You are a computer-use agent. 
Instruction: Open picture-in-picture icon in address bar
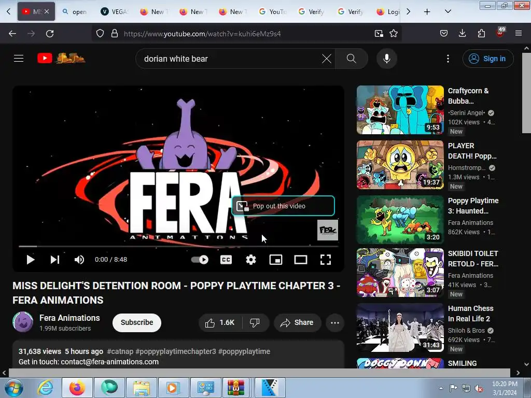coord(379,34)
